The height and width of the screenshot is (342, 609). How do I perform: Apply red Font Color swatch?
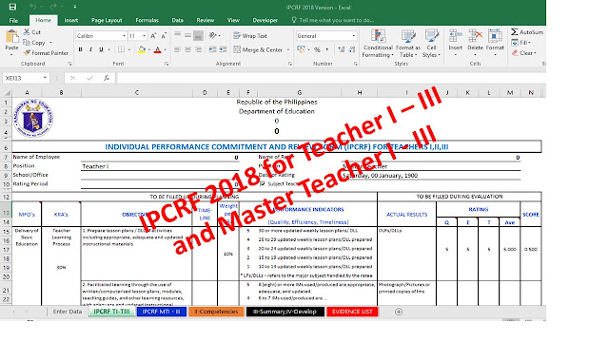tap(158, 49)
